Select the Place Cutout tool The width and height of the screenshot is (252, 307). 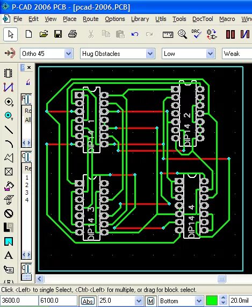coord(9,172)
